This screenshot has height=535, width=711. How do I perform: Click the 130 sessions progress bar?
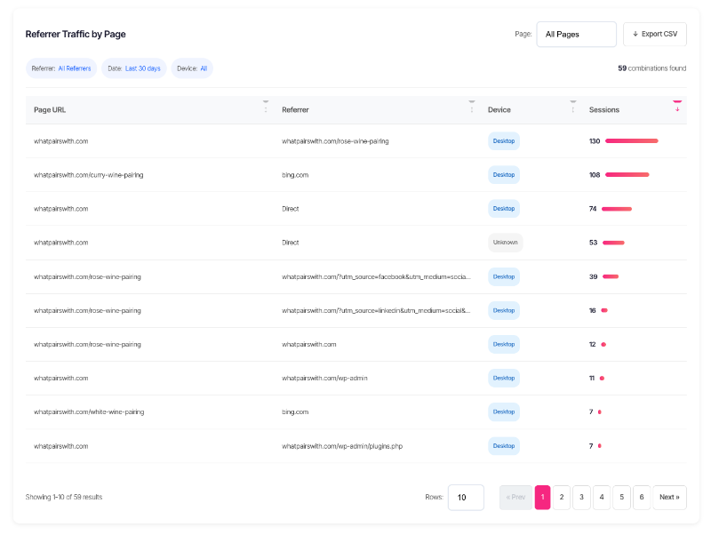631,140
